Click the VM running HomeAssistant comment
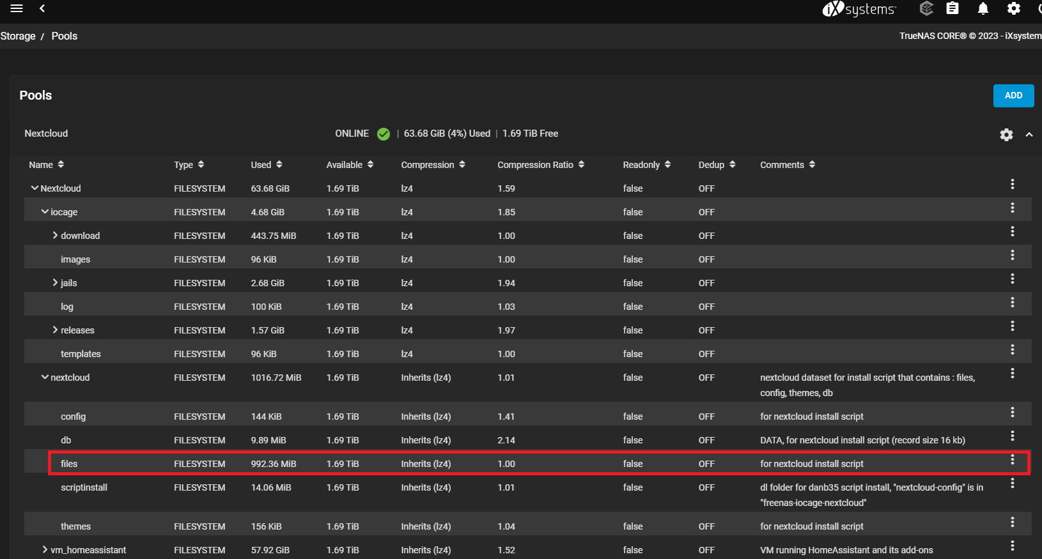1042x559 pixels. (x=846, y=550)
